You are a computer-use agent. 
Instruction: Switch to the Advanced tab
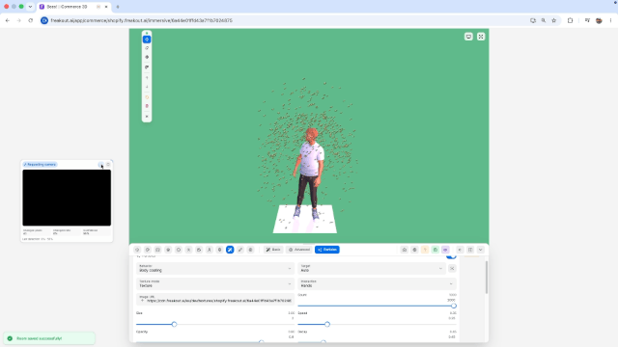(x=299, y=250)
